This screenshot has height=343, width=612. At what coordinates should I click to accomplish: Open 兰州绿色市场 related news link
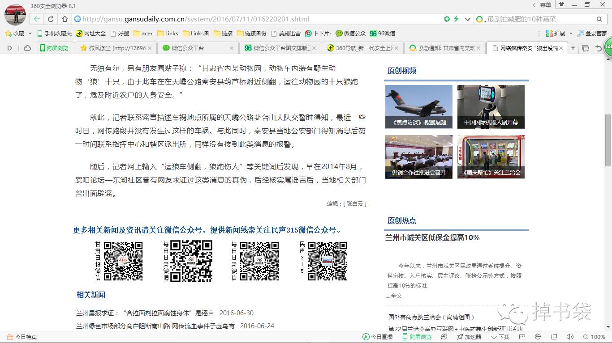coord(155,326)
